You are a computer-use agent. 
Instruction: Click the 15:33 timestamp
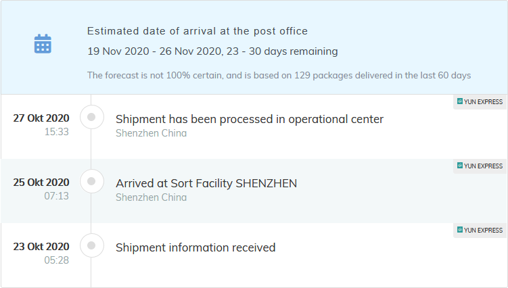coord(56,132)
